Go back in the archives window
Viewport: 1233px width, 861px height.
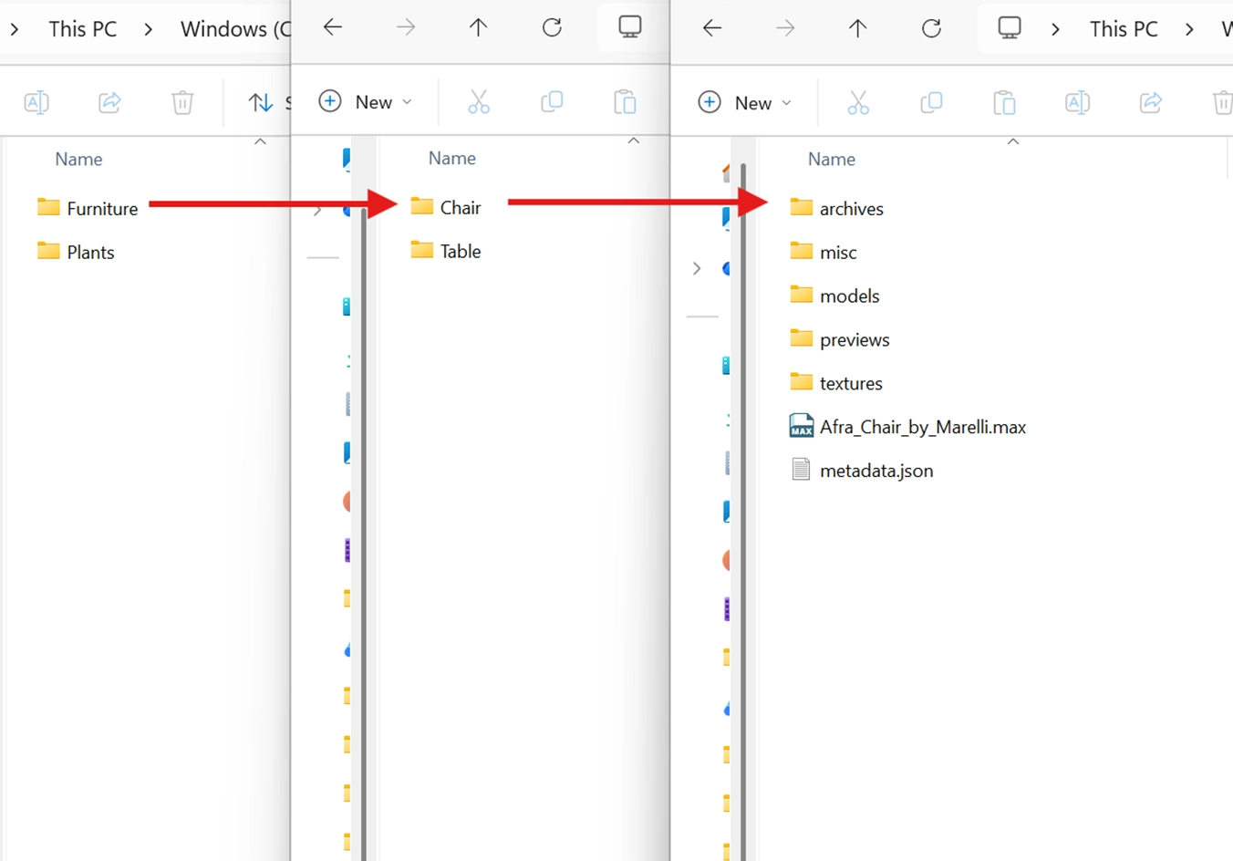point(712,28)
